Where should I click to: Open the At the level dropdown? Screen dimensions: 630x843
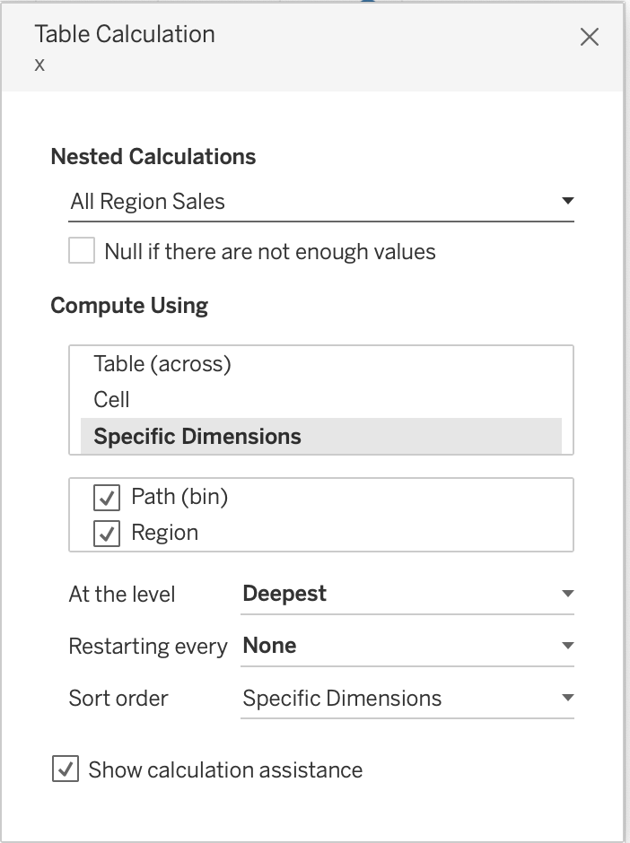pyautogui.click(x=395, y=594)
